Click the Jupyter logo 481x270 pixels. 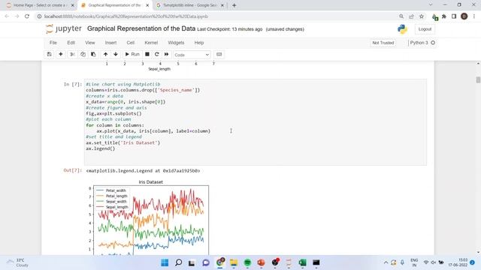[x=63, y=29]
